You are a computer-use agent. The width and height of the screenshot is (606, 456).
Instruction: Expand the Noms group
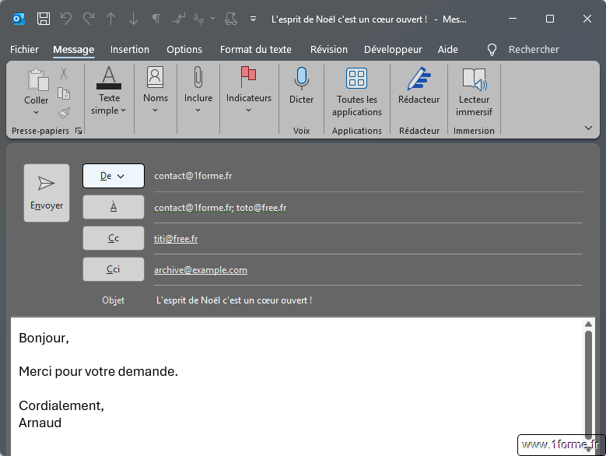pyautogui.click(x=156, y=90)
